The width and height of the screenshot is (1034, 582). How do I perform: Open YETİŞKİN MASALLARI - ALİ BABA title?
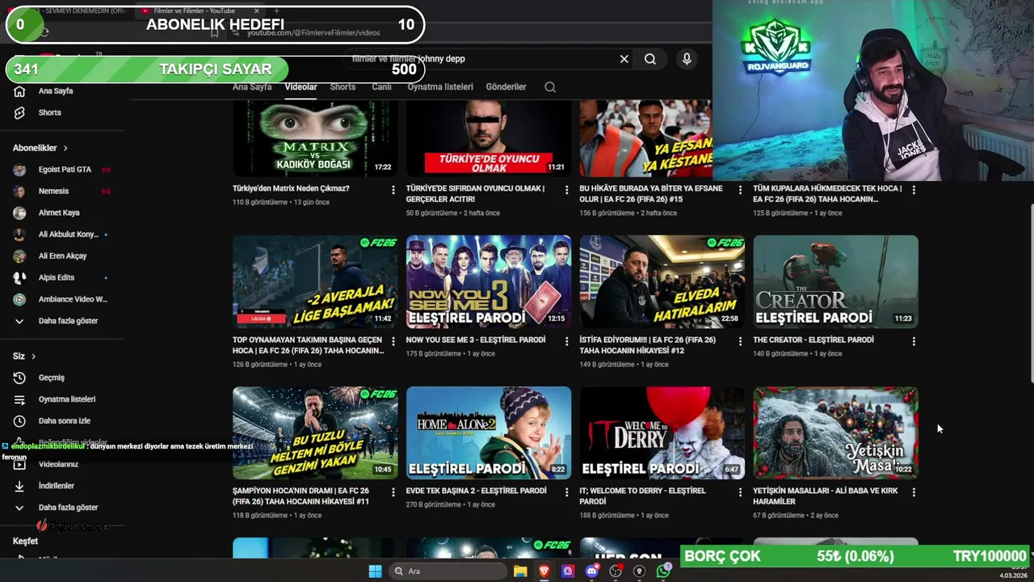point(825,496)
